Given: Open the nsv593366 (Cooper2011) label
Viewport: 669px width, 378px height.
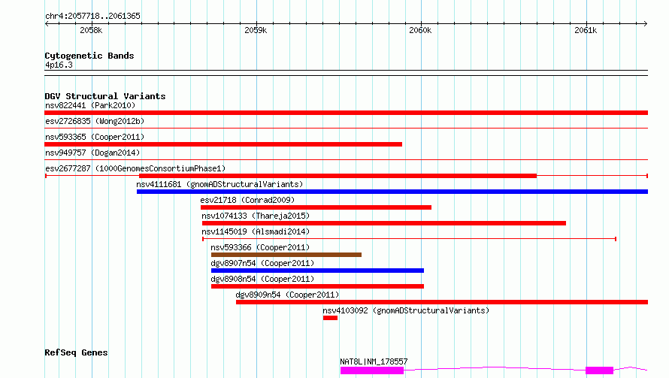Looking at the screenshot, I should pos(260,247).
